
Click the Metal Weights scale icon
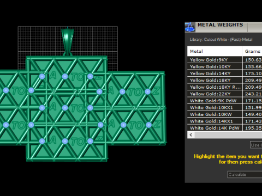[190, 27]
